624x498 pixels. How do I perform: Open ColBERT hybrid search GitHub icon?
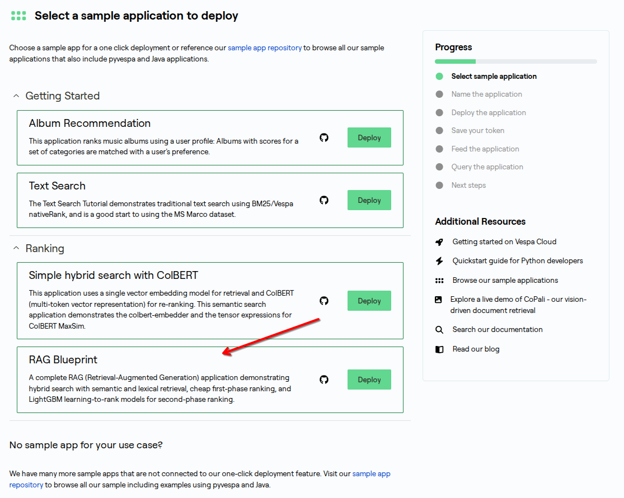(x=324, y=301)
